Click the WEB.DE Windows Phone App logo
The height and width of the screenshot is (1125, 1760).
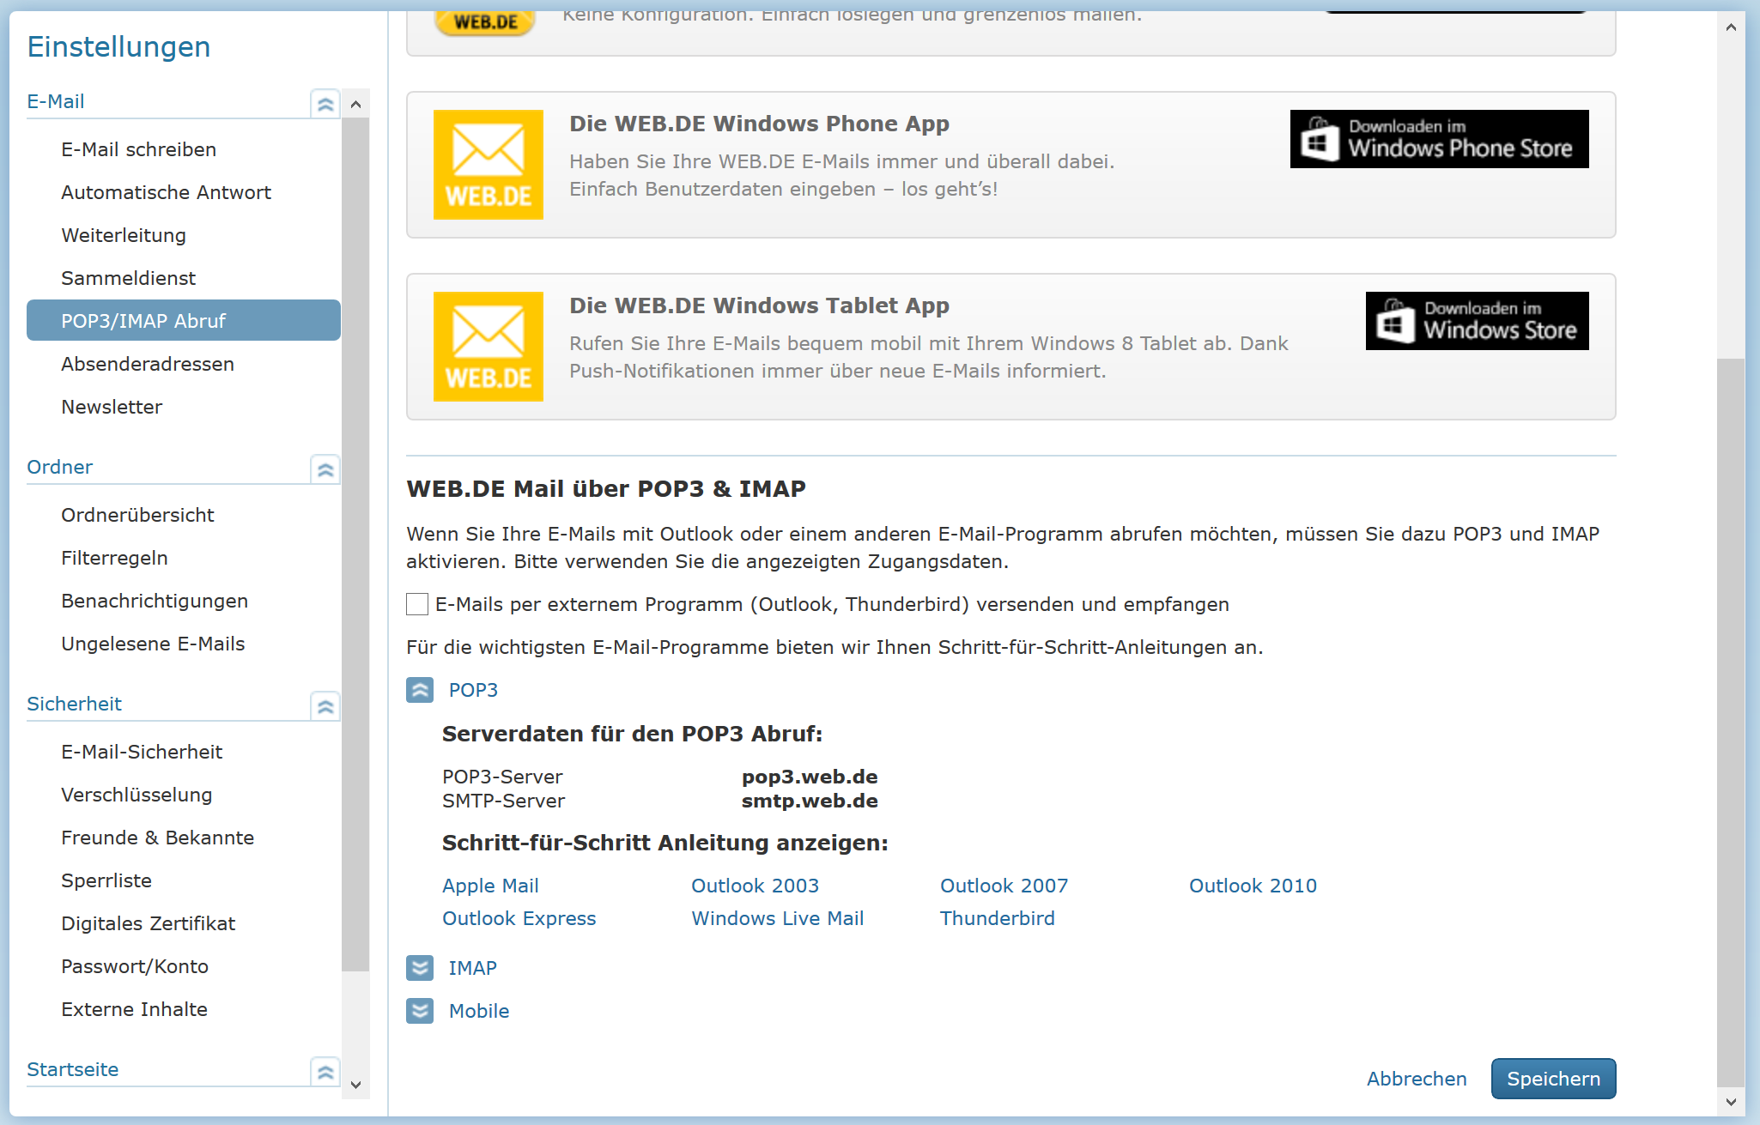tap(488, 165)
